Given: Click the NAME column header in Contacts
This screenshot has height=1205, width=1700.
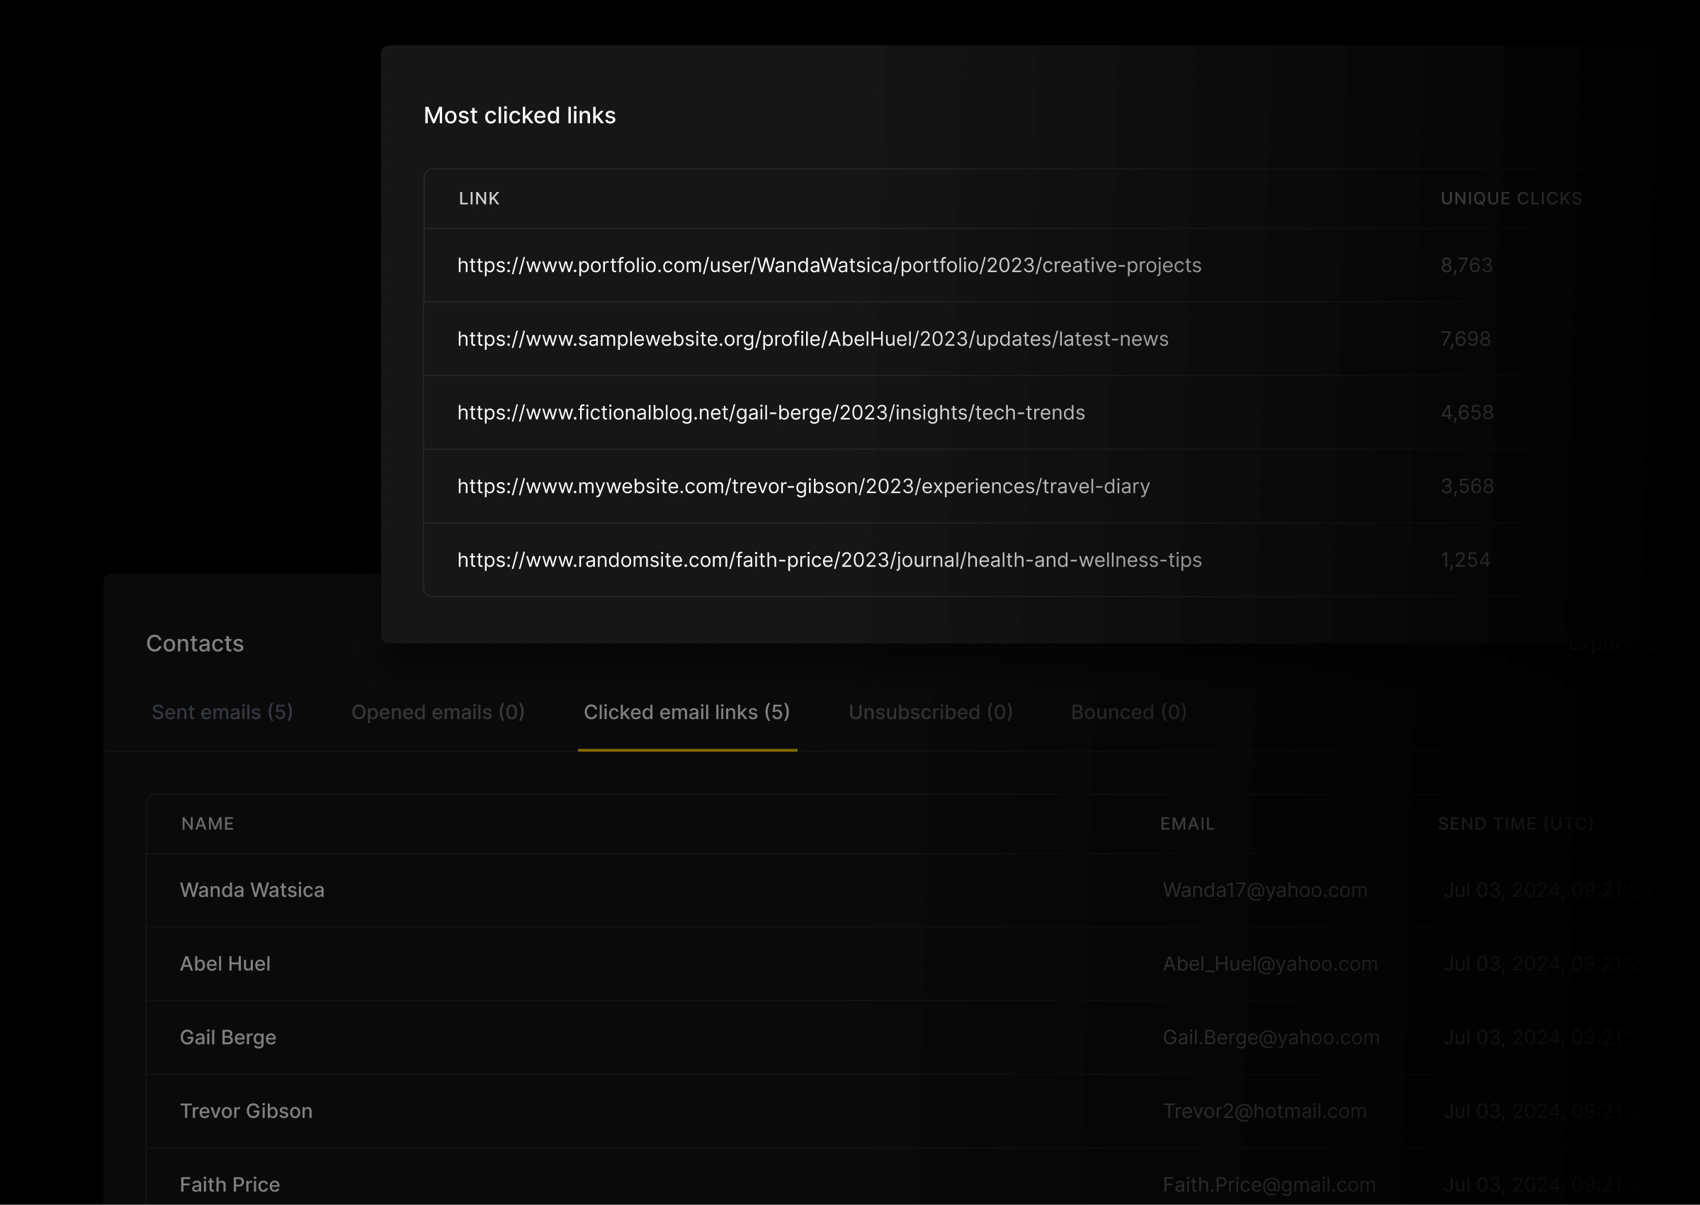Looking at the screenshot, I should [x=208, y=824].
